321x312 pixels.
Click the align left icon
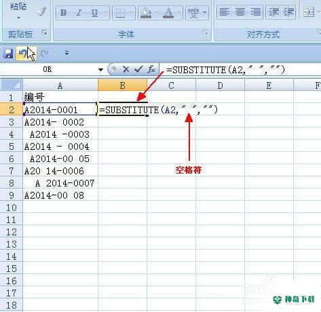point(225,12)
